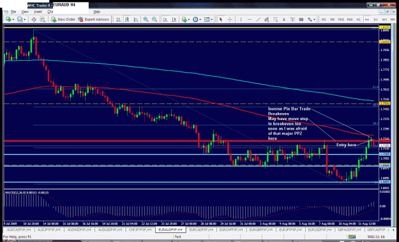Viewport: 399px width, 242px height.
Task: Select the Text tool (A)
Action: click(x=284, y=19)
